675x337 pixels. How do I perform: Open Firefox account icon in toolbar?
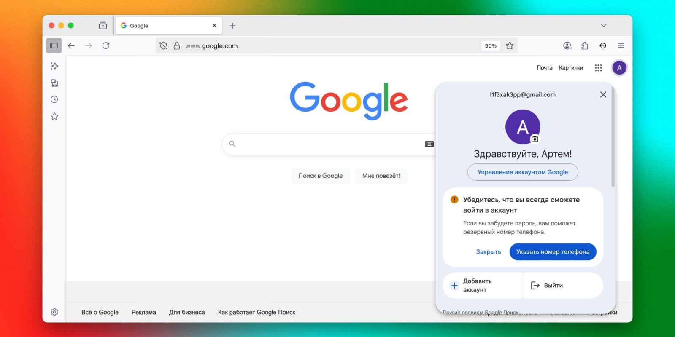pyautogui.click(x=567, y=45)
